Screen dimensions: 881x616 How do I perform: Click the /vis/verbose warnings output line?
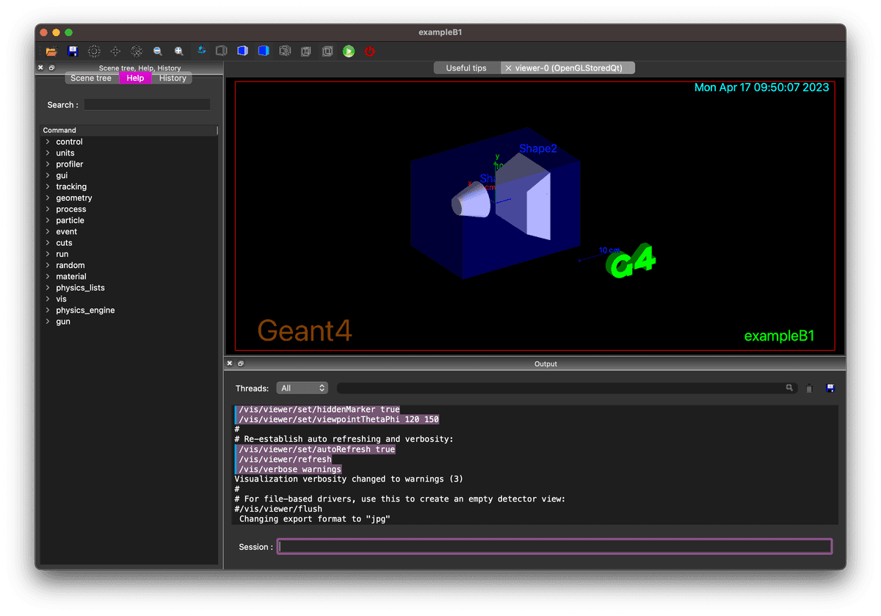click(x=290, y=469)
